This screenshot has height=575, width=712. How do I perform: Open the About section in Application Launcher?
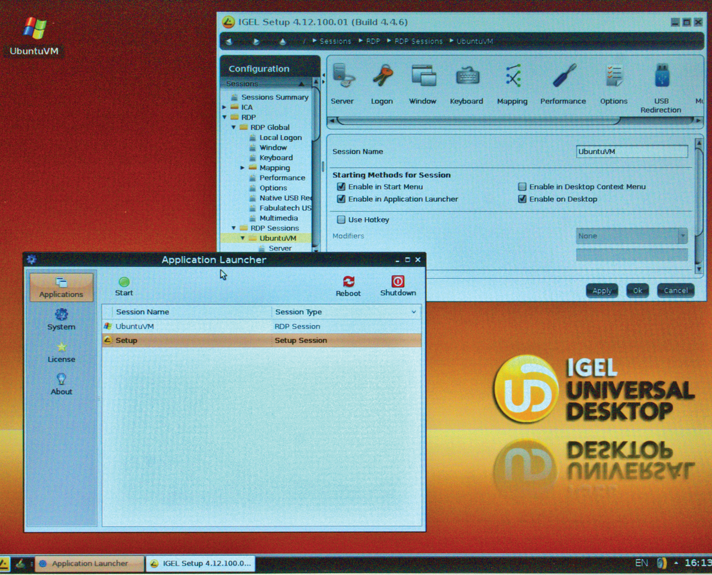point(61,383)
